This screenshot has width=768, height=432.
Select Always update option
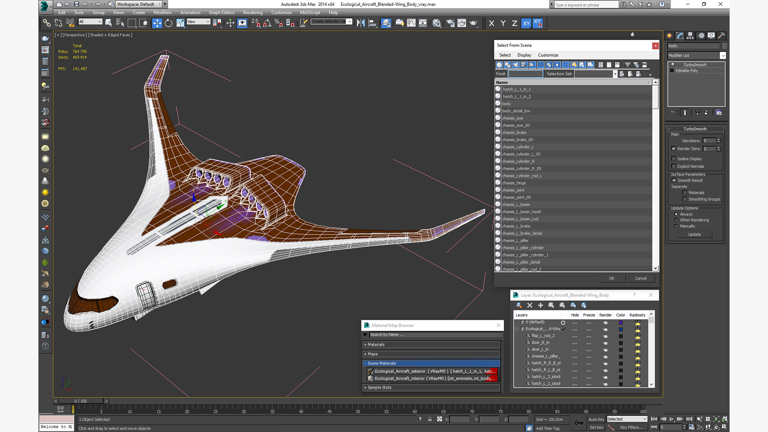[676, 214]
